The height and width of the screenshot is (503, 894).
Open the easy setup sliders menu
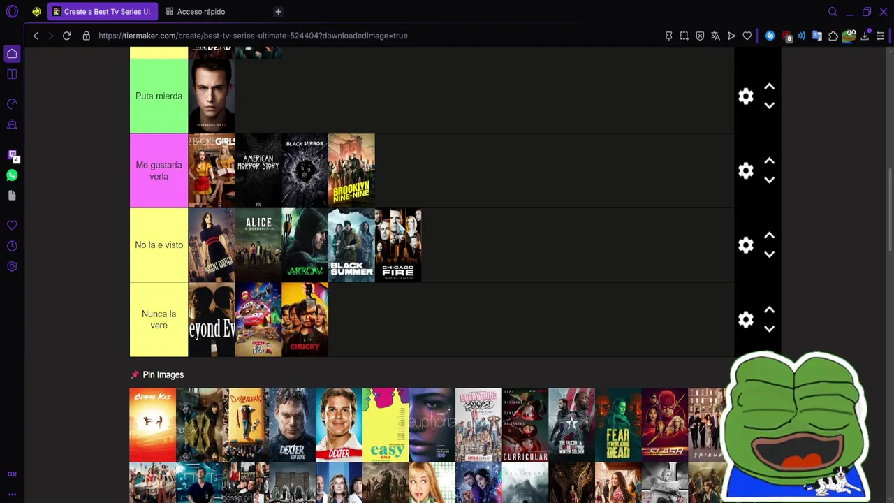tap(881, 36)
